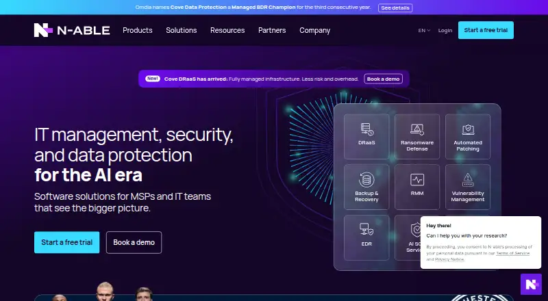Click the Login link
Viewport: 548px width, 301px height.
[x=445, y=30]
